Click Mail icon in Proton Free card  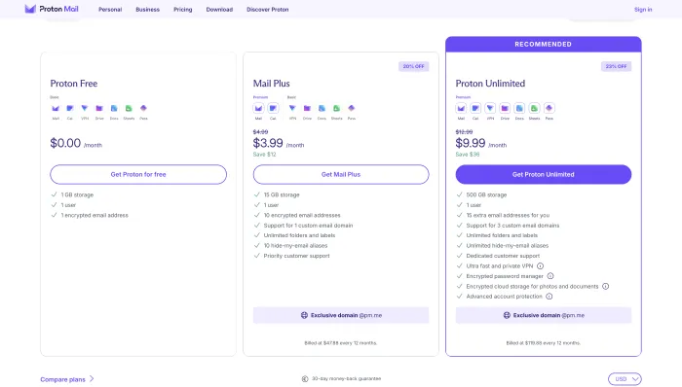56,108
